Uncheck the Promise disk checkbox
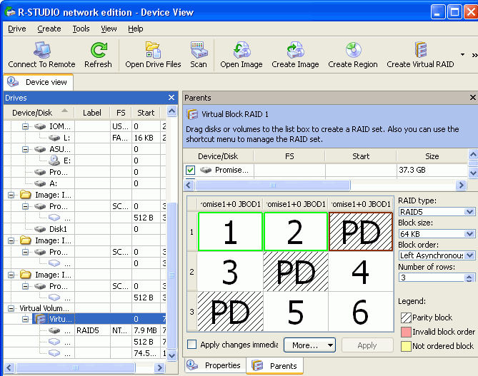The image size is (478, 376). [190, 171]
